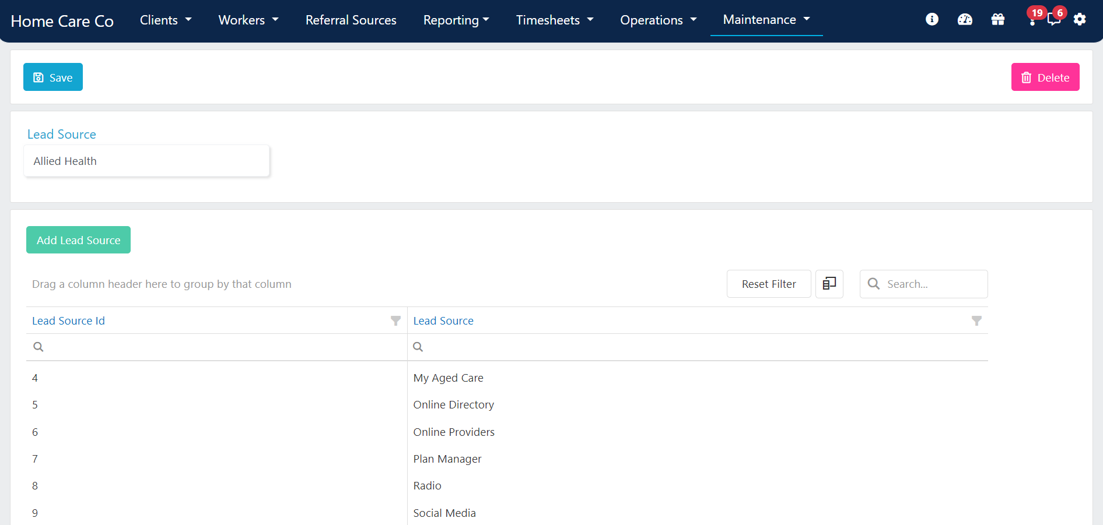
Task: Click Lead Source Id cell 9
Action: point(216,513)
